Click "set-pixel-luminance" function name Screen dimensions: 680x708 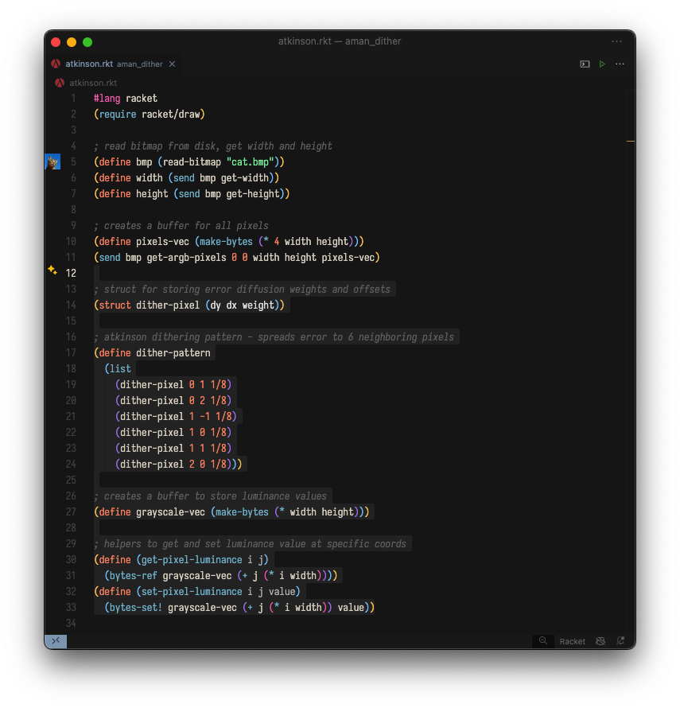point(192,592)
